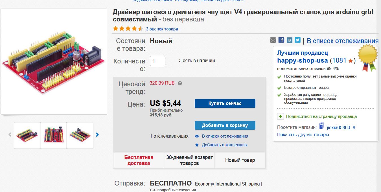Share listing on Facebook icon
This screenshot has height=192, width=381.
(281, 40)
